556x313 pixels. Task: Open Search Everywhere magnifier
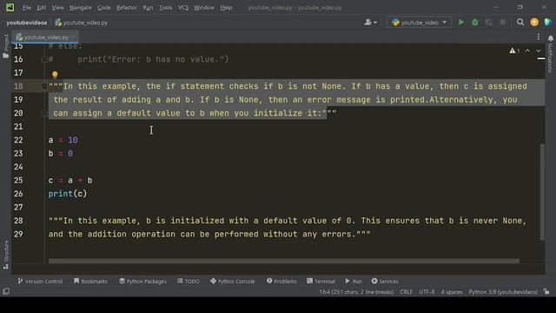[x=520, y=23]
